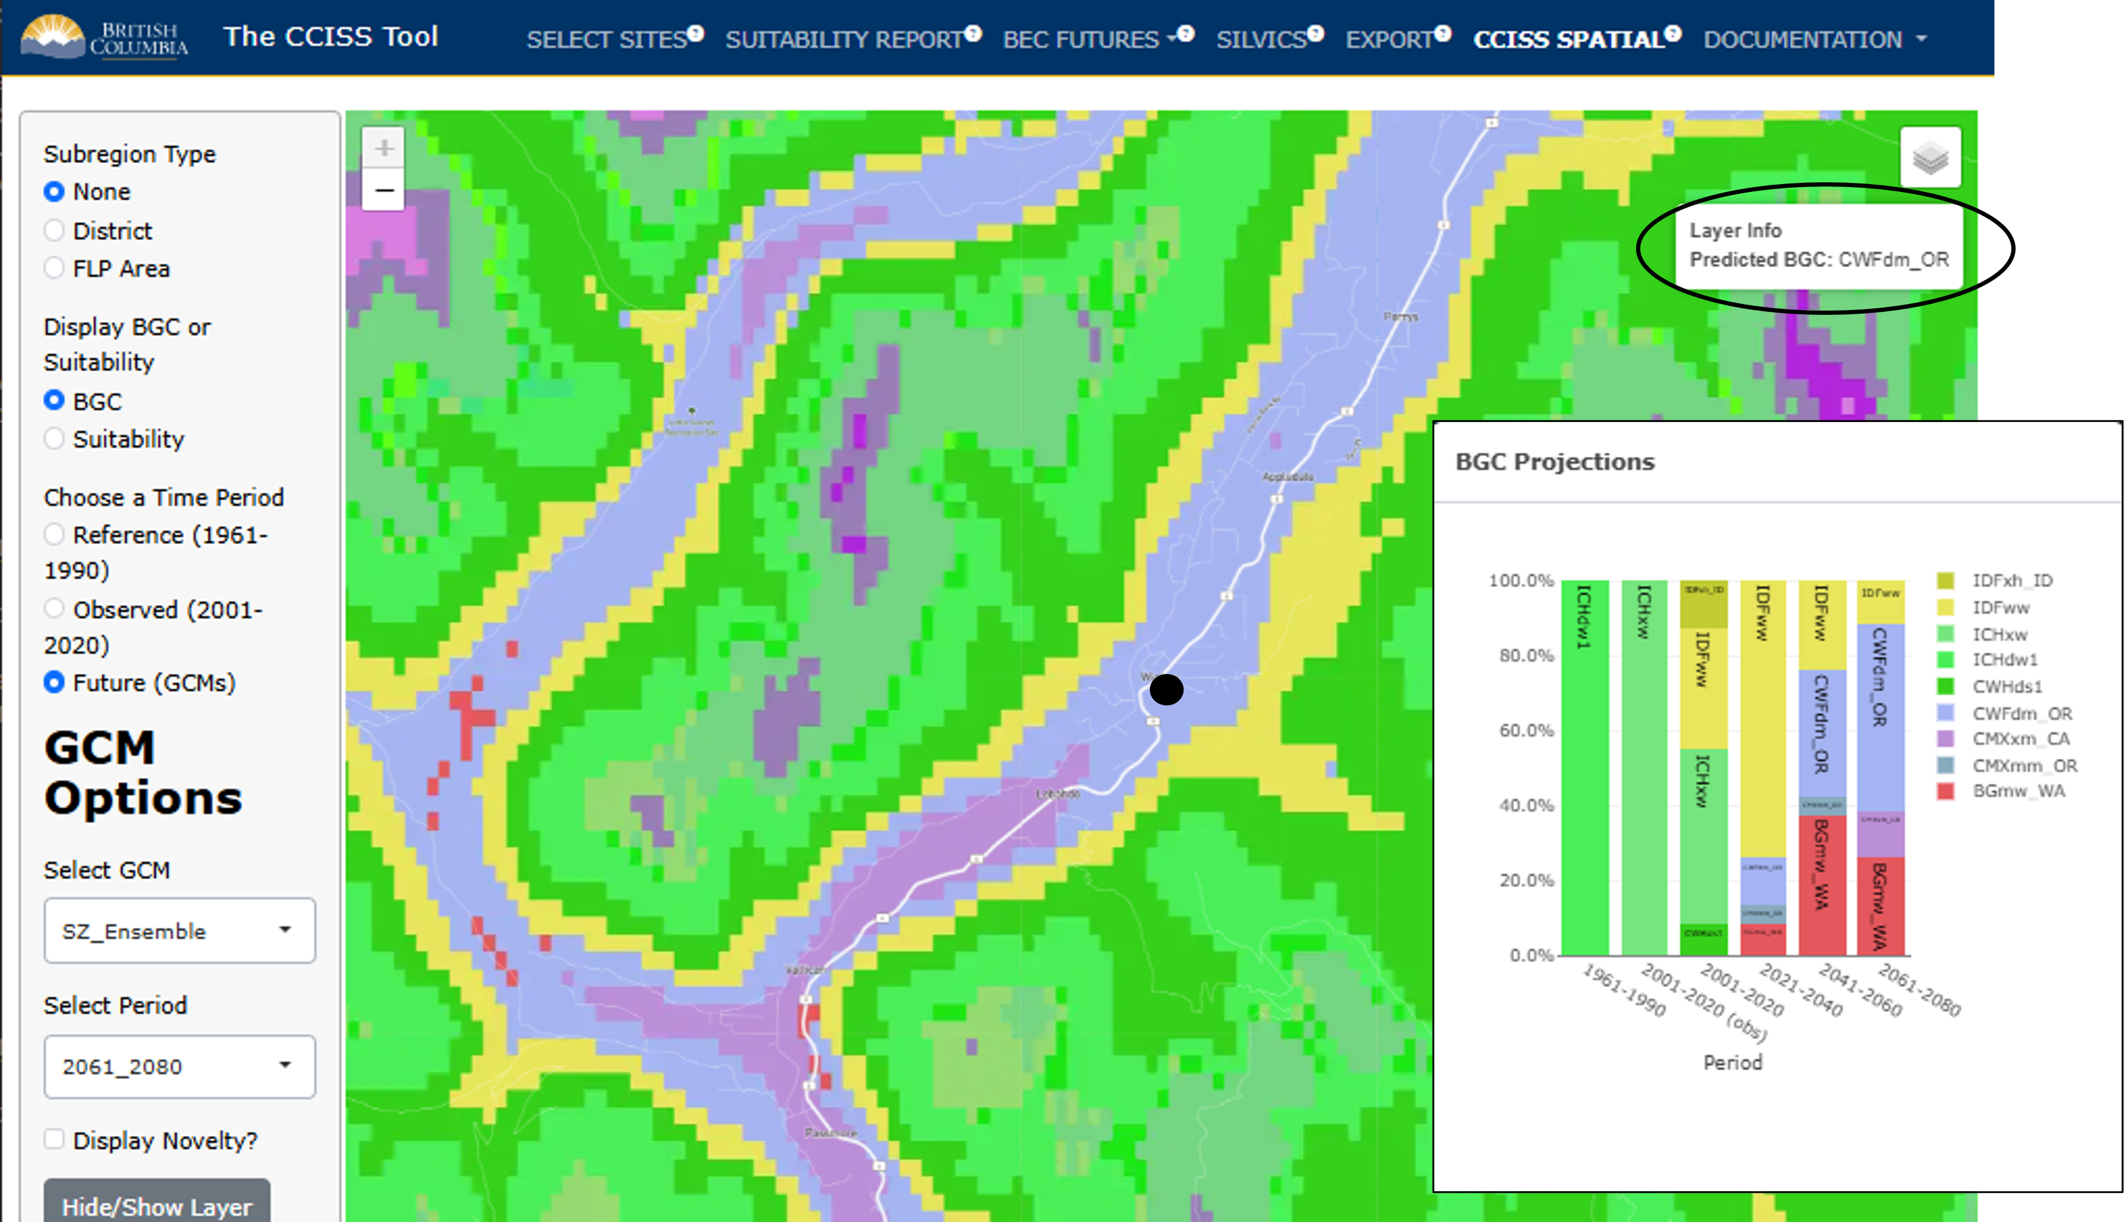Select District subregion type
This screenshot has height=1222, width=2124.
54,230
